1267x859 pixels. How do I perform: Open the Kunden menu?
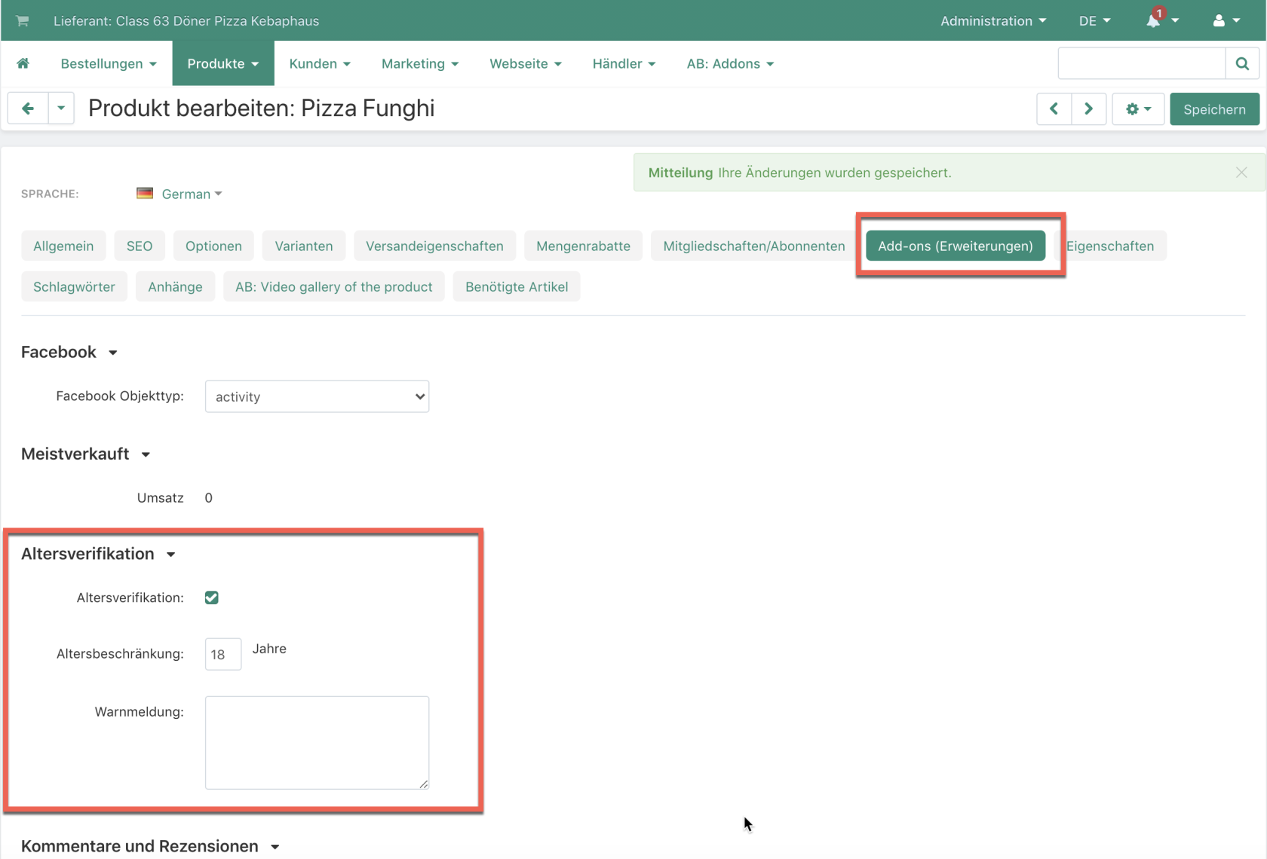click(320, 63)
